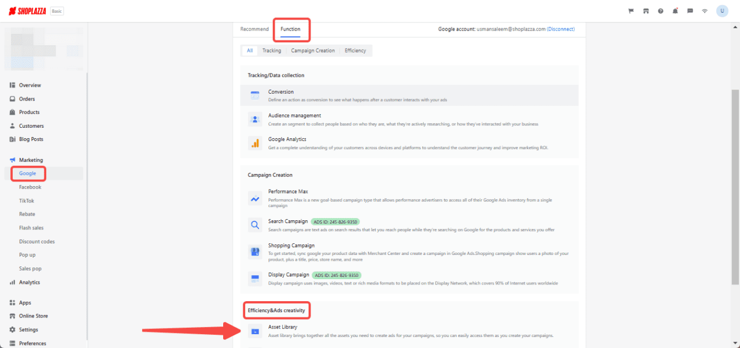Click the Google account email address text
This screenshot has height=348, width=740.
tap(510, 29)
